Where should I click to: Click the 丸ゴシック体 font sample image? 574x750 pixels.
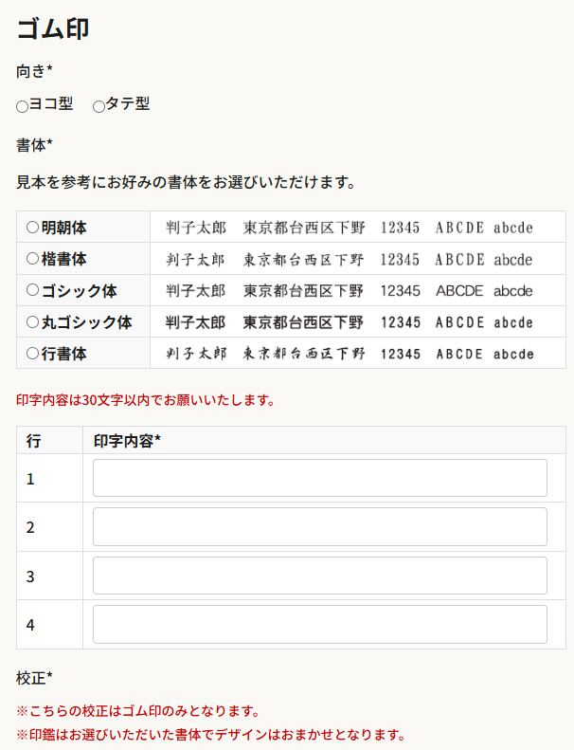click(x=349, y=322)
